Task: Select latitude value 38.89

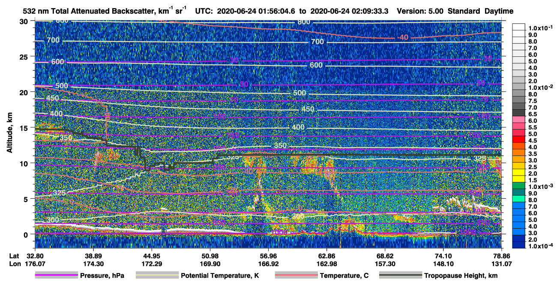Action: point(93,256)
